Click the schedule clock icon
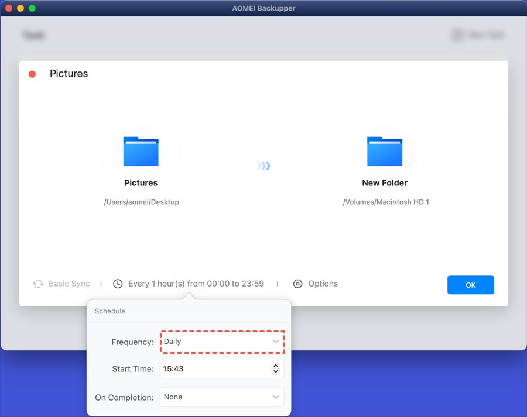This screenshot has height=417, width=527. [118, 284]
